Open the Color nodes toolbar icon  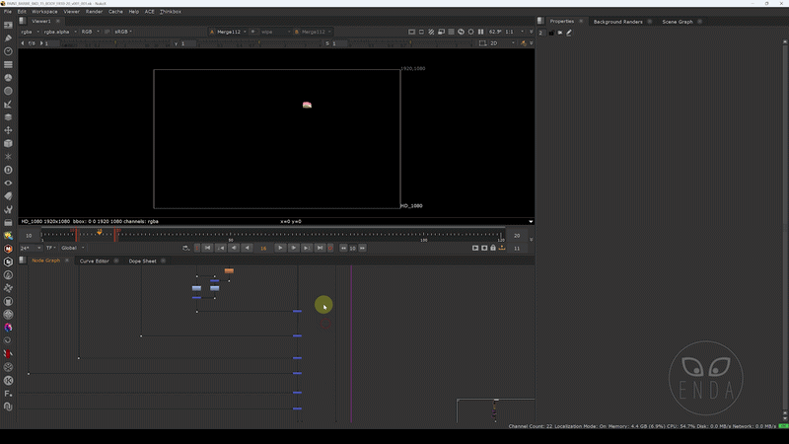(8, 78)
